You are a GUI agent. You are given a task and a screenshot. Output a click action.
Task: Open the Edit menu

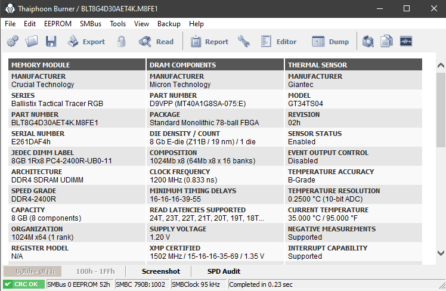(x=30, y=24)
